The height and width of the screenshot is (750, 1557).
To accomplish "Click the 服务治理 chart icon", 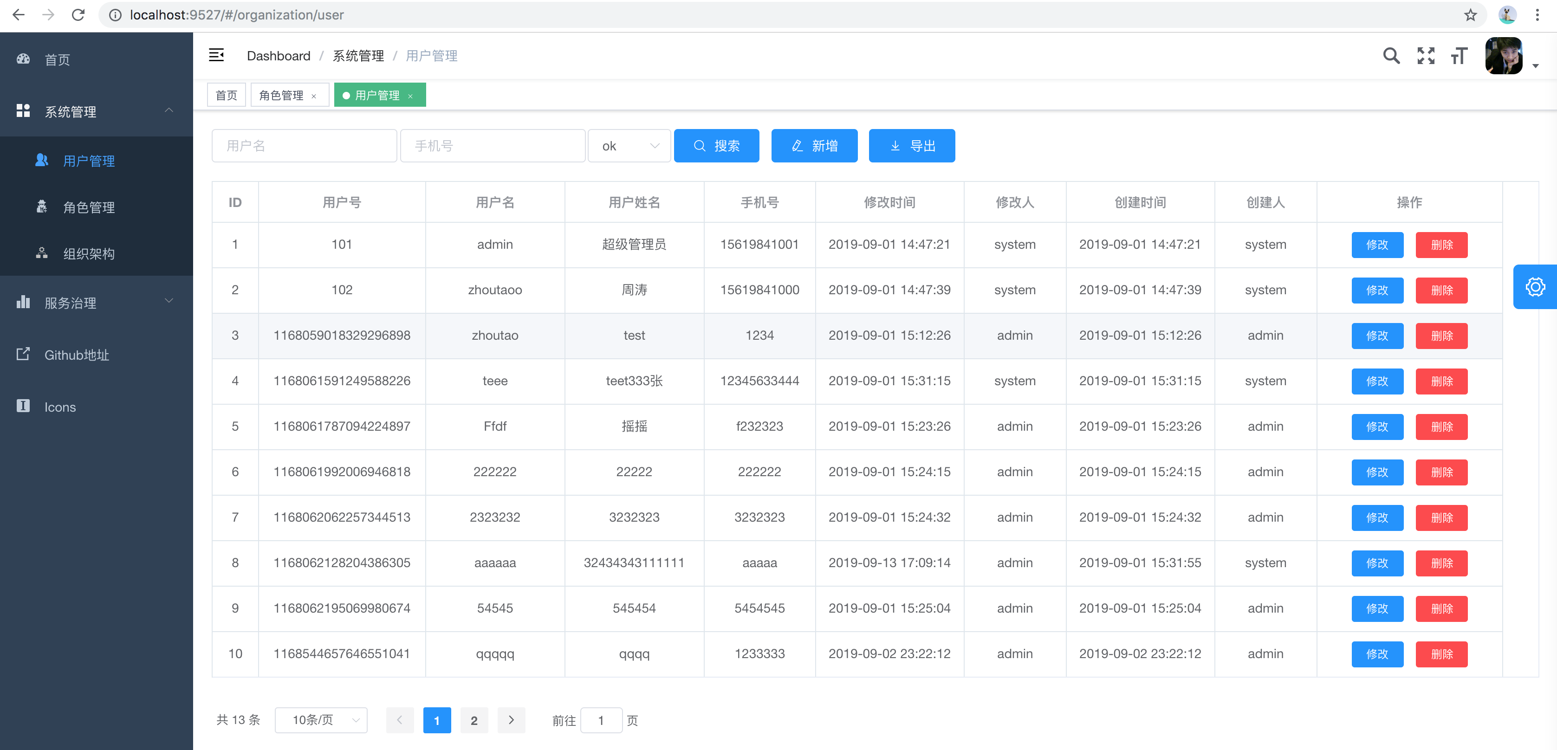I will pyautogui.click(x=23, y=302).
